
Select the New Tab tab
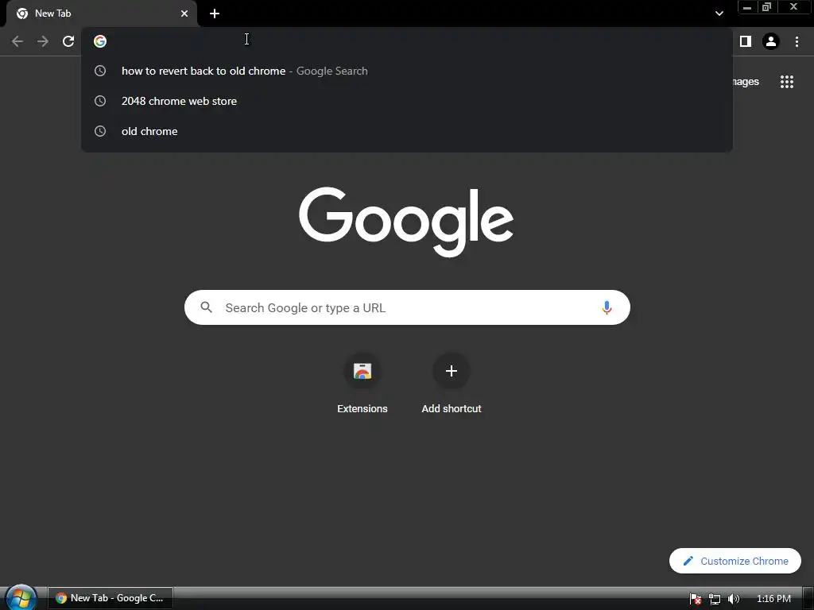click(102, 14)
